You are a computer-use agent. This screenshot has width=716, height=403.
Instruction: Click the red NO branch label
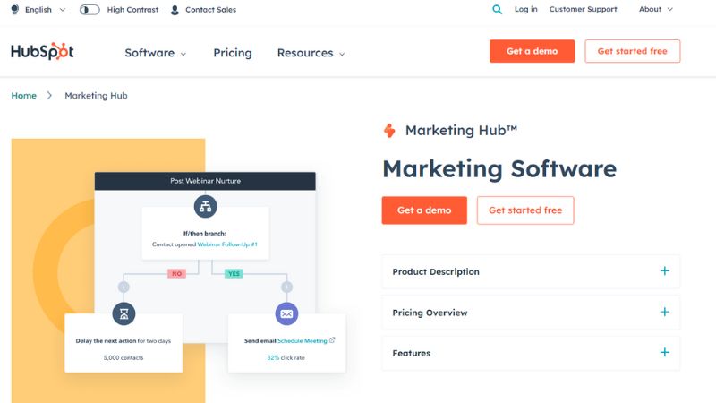pyautogui.click(x=176, y=274)
